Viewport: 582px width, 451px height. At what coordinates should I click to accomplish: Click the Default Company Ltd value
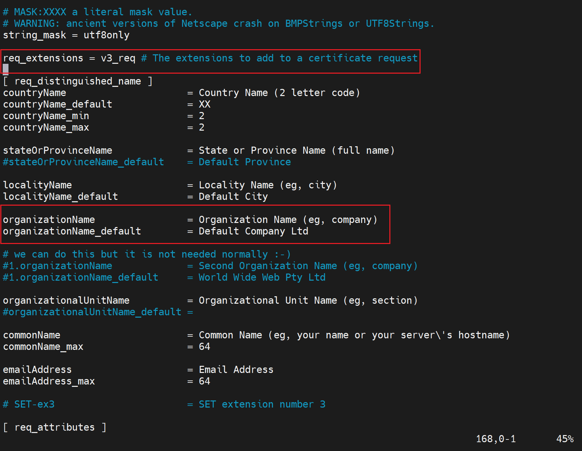click(x=253, y=231)
